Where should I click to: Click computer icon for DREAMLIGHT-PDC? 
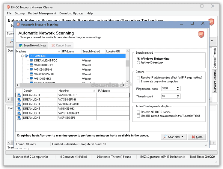(x=31, y=61)
